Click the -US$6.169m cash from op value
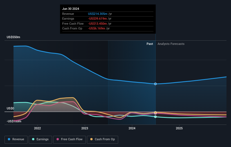 [97, 29]
